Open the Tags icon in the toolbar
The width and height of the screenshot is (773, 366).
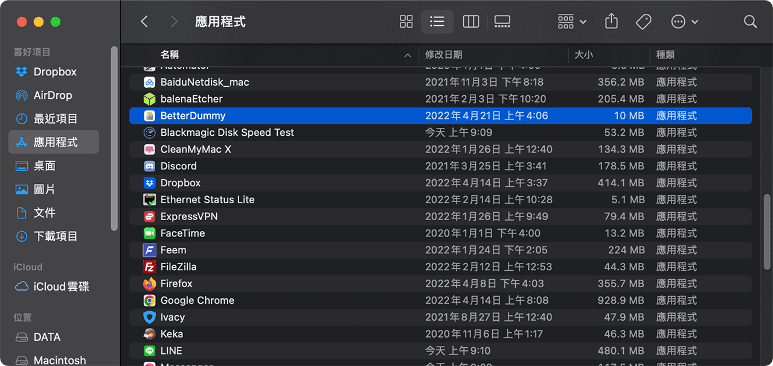(x=643, y=22)
